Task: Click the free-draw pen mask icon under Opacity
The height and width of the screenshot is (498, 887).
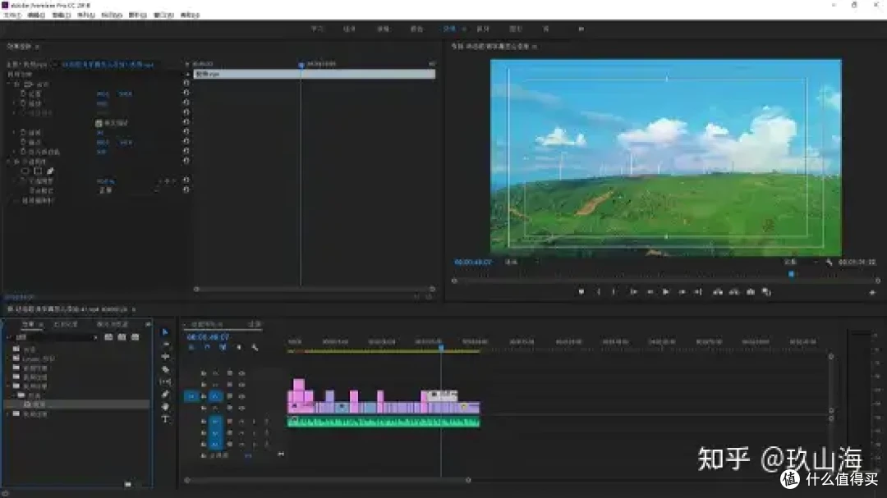Action: [50, 171]
